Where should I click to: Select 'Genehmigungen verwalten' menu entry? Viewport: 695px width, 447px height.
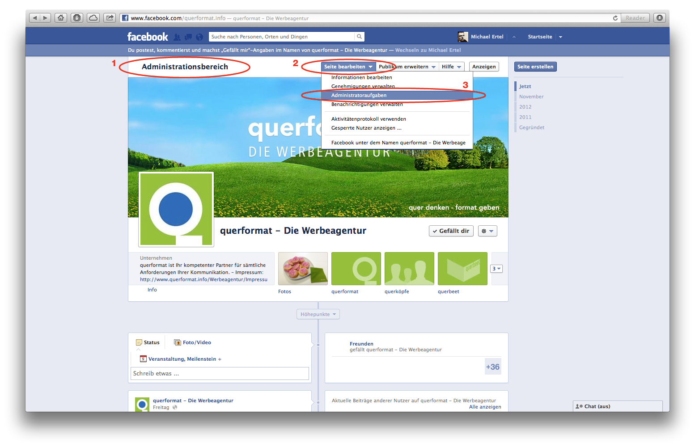(397, 86)
